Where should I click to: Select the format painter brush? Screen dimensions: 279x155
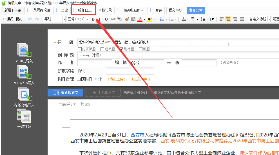pyautogui.click(x=127, y=19)
